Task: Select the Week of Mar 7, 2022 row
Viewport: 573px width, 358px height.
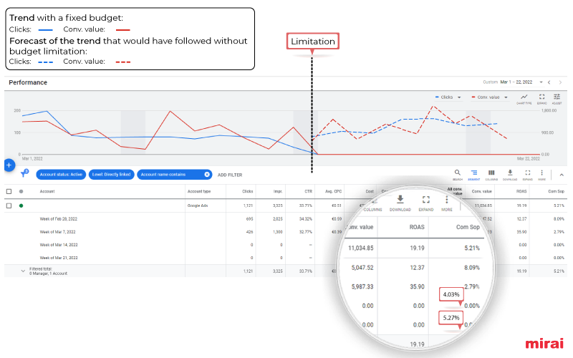Action: coord(57,232)
